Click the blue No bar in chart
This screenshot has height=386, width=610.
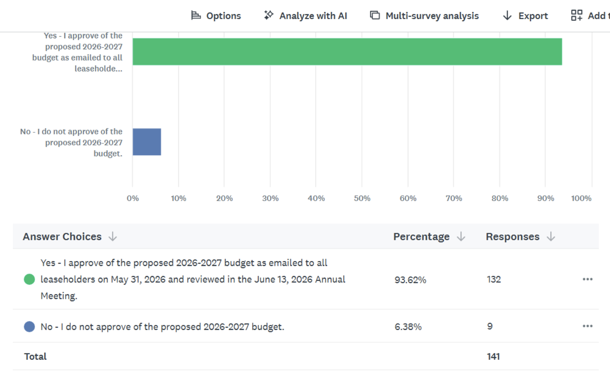[147, 142]
